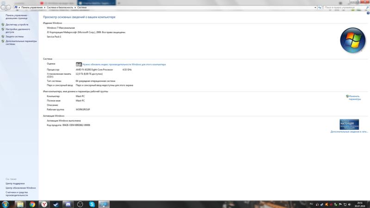Open File Explorer from the taskbar
This screenshot has height=208, width=370.
[20, 204]
